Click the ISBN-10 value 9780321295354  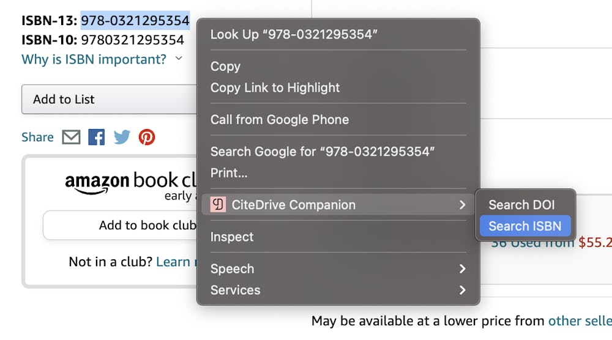[132, 40]
